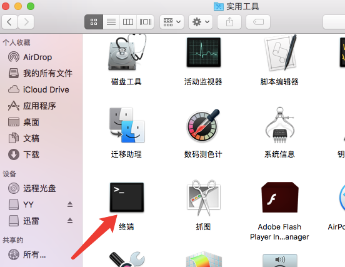
Task: Select 所有… under shared section
Action: coord(27,254)
